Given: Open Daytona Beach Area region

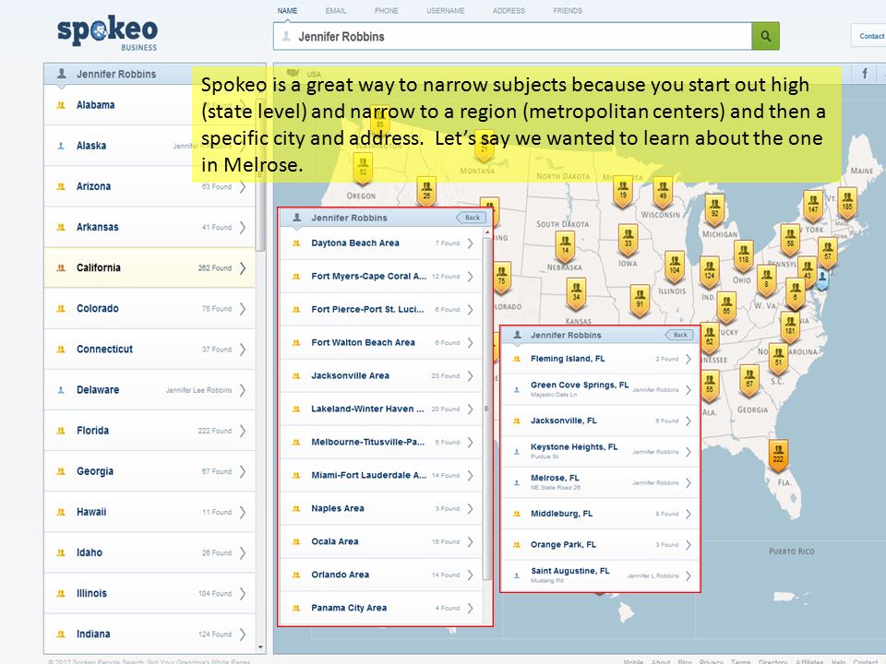Looking at the screenshot, I should (x=381, y=243).
